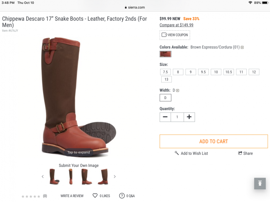270x202 pixels.
Task: Click the Share icon
Action: (240, 153)
